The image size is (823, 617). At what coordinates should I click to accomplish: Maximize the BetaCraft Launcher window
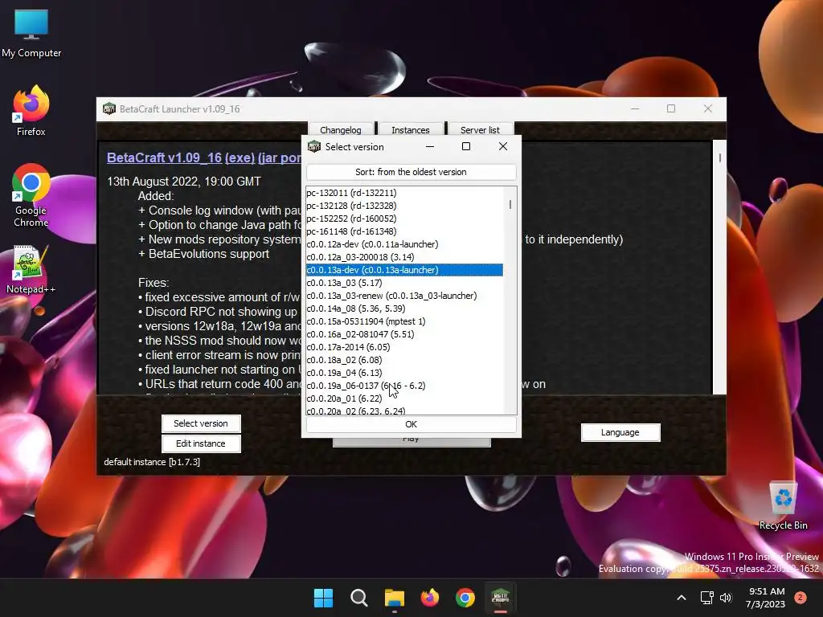tap(671, 108)
